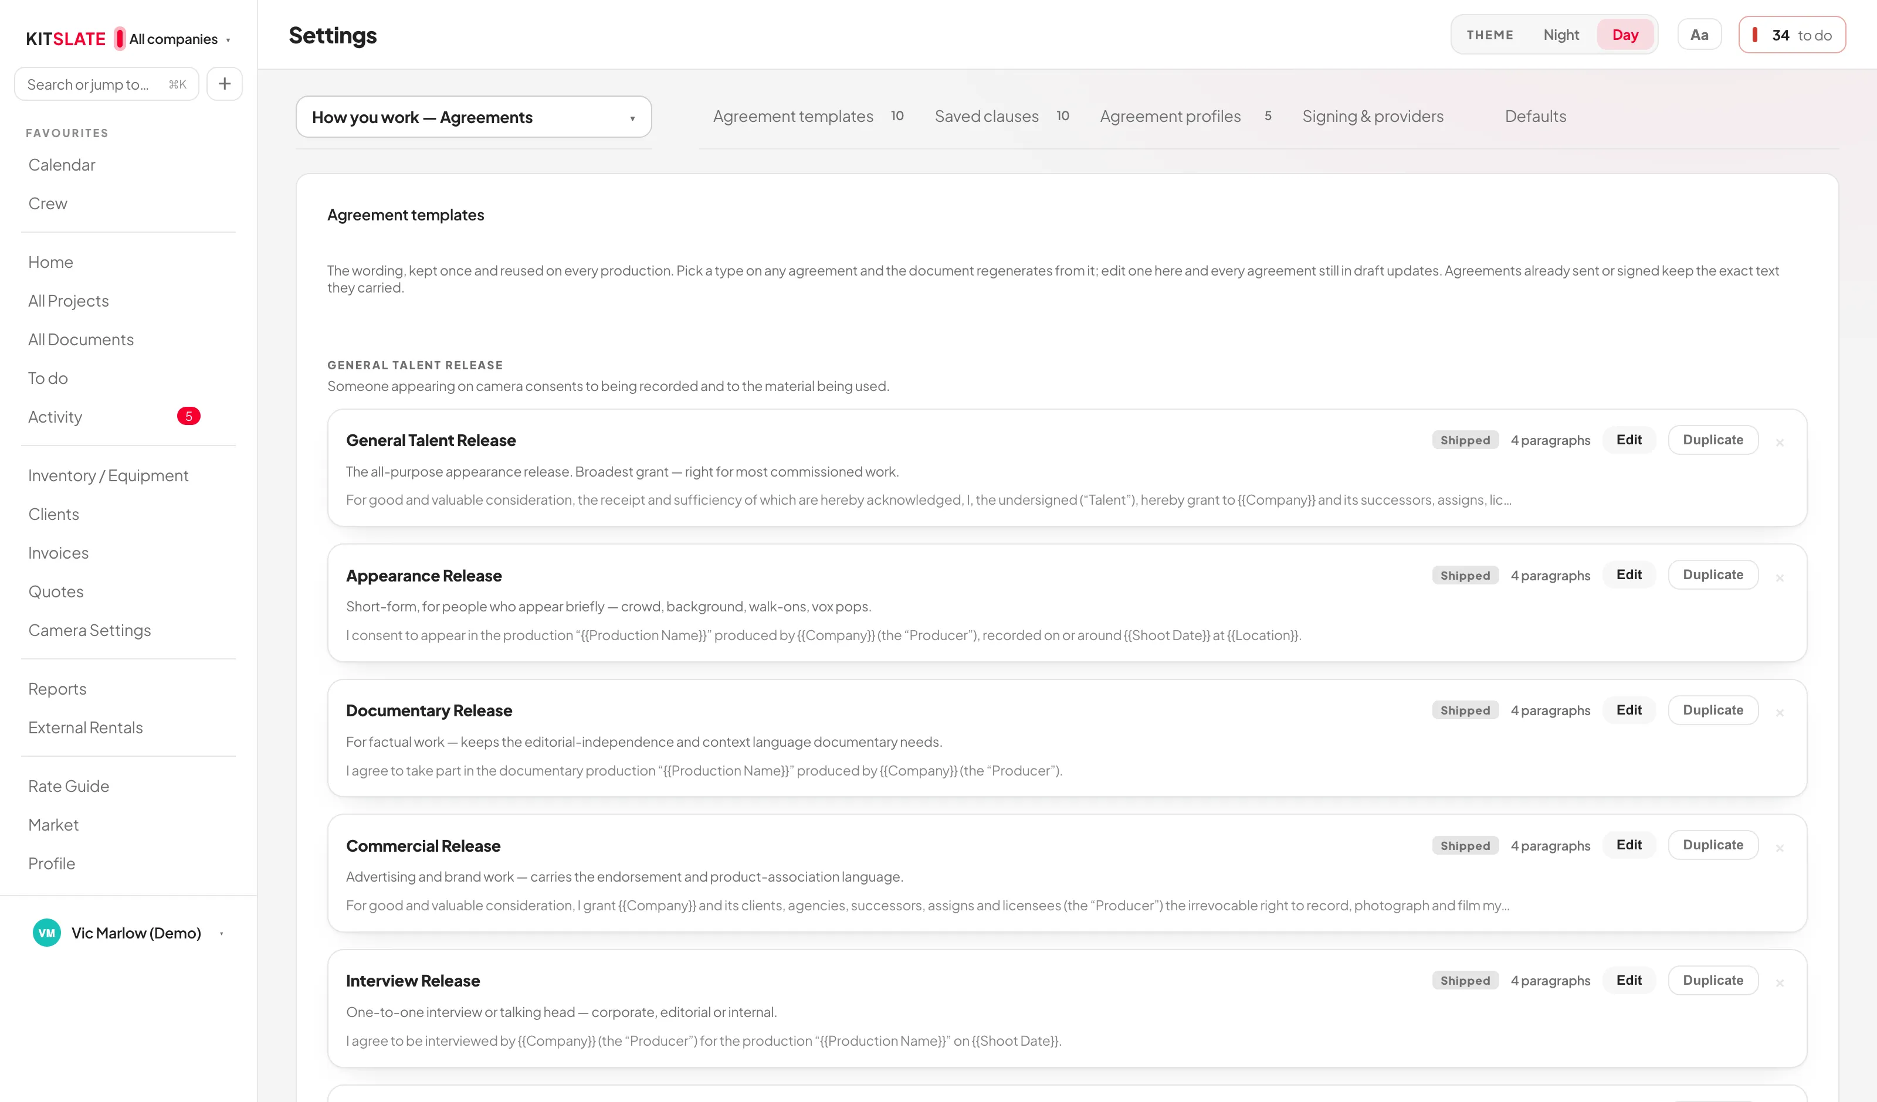Duplicate the General Talent Release template
This screenshot has width=1877, height=1102.
click(1713, 440)
